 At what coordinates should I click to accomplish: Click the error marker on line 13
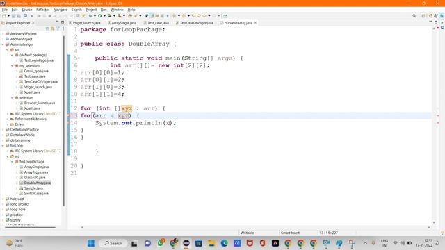69,116
